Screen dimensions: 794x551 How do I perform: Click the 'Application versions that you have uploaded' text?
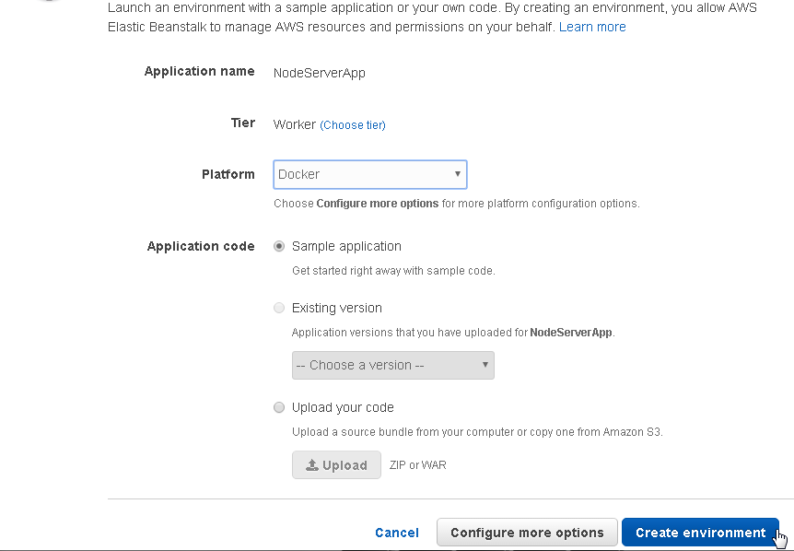tap(453, 333)
